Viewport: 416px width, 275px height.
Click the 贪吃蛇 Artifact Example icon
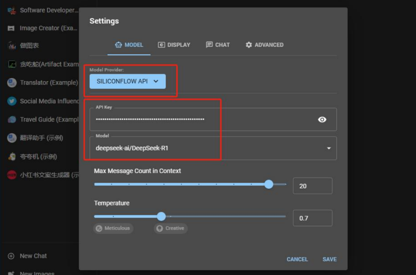coord(12,64)
